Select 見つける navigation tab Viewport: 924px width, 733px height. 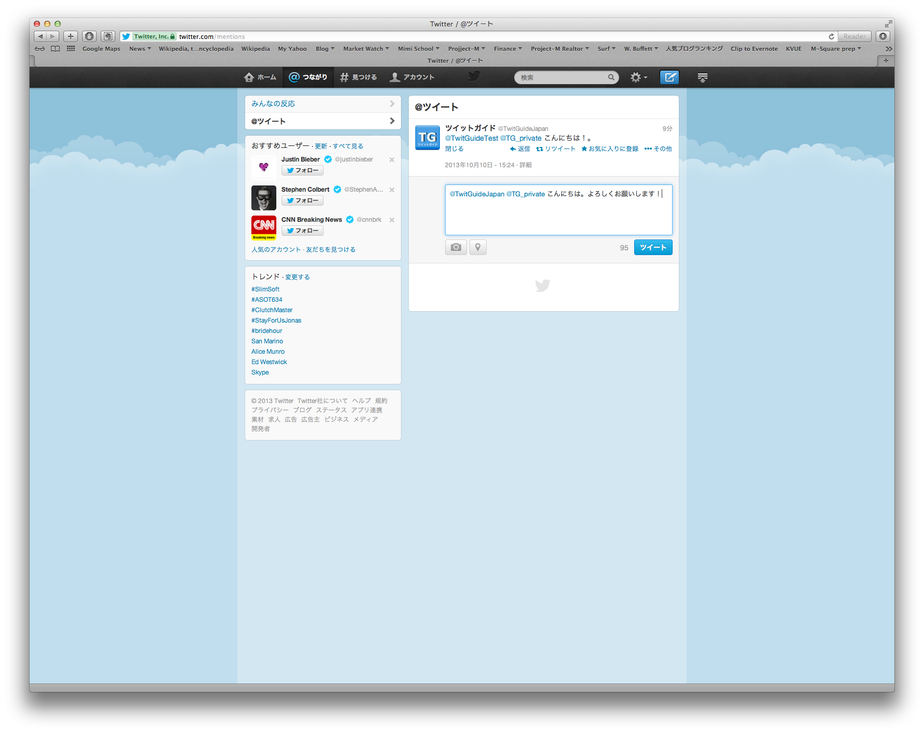click(x=358, y=77)
